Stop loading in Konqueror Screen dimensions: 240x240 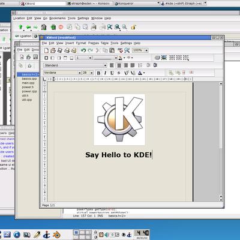[61, 27]
